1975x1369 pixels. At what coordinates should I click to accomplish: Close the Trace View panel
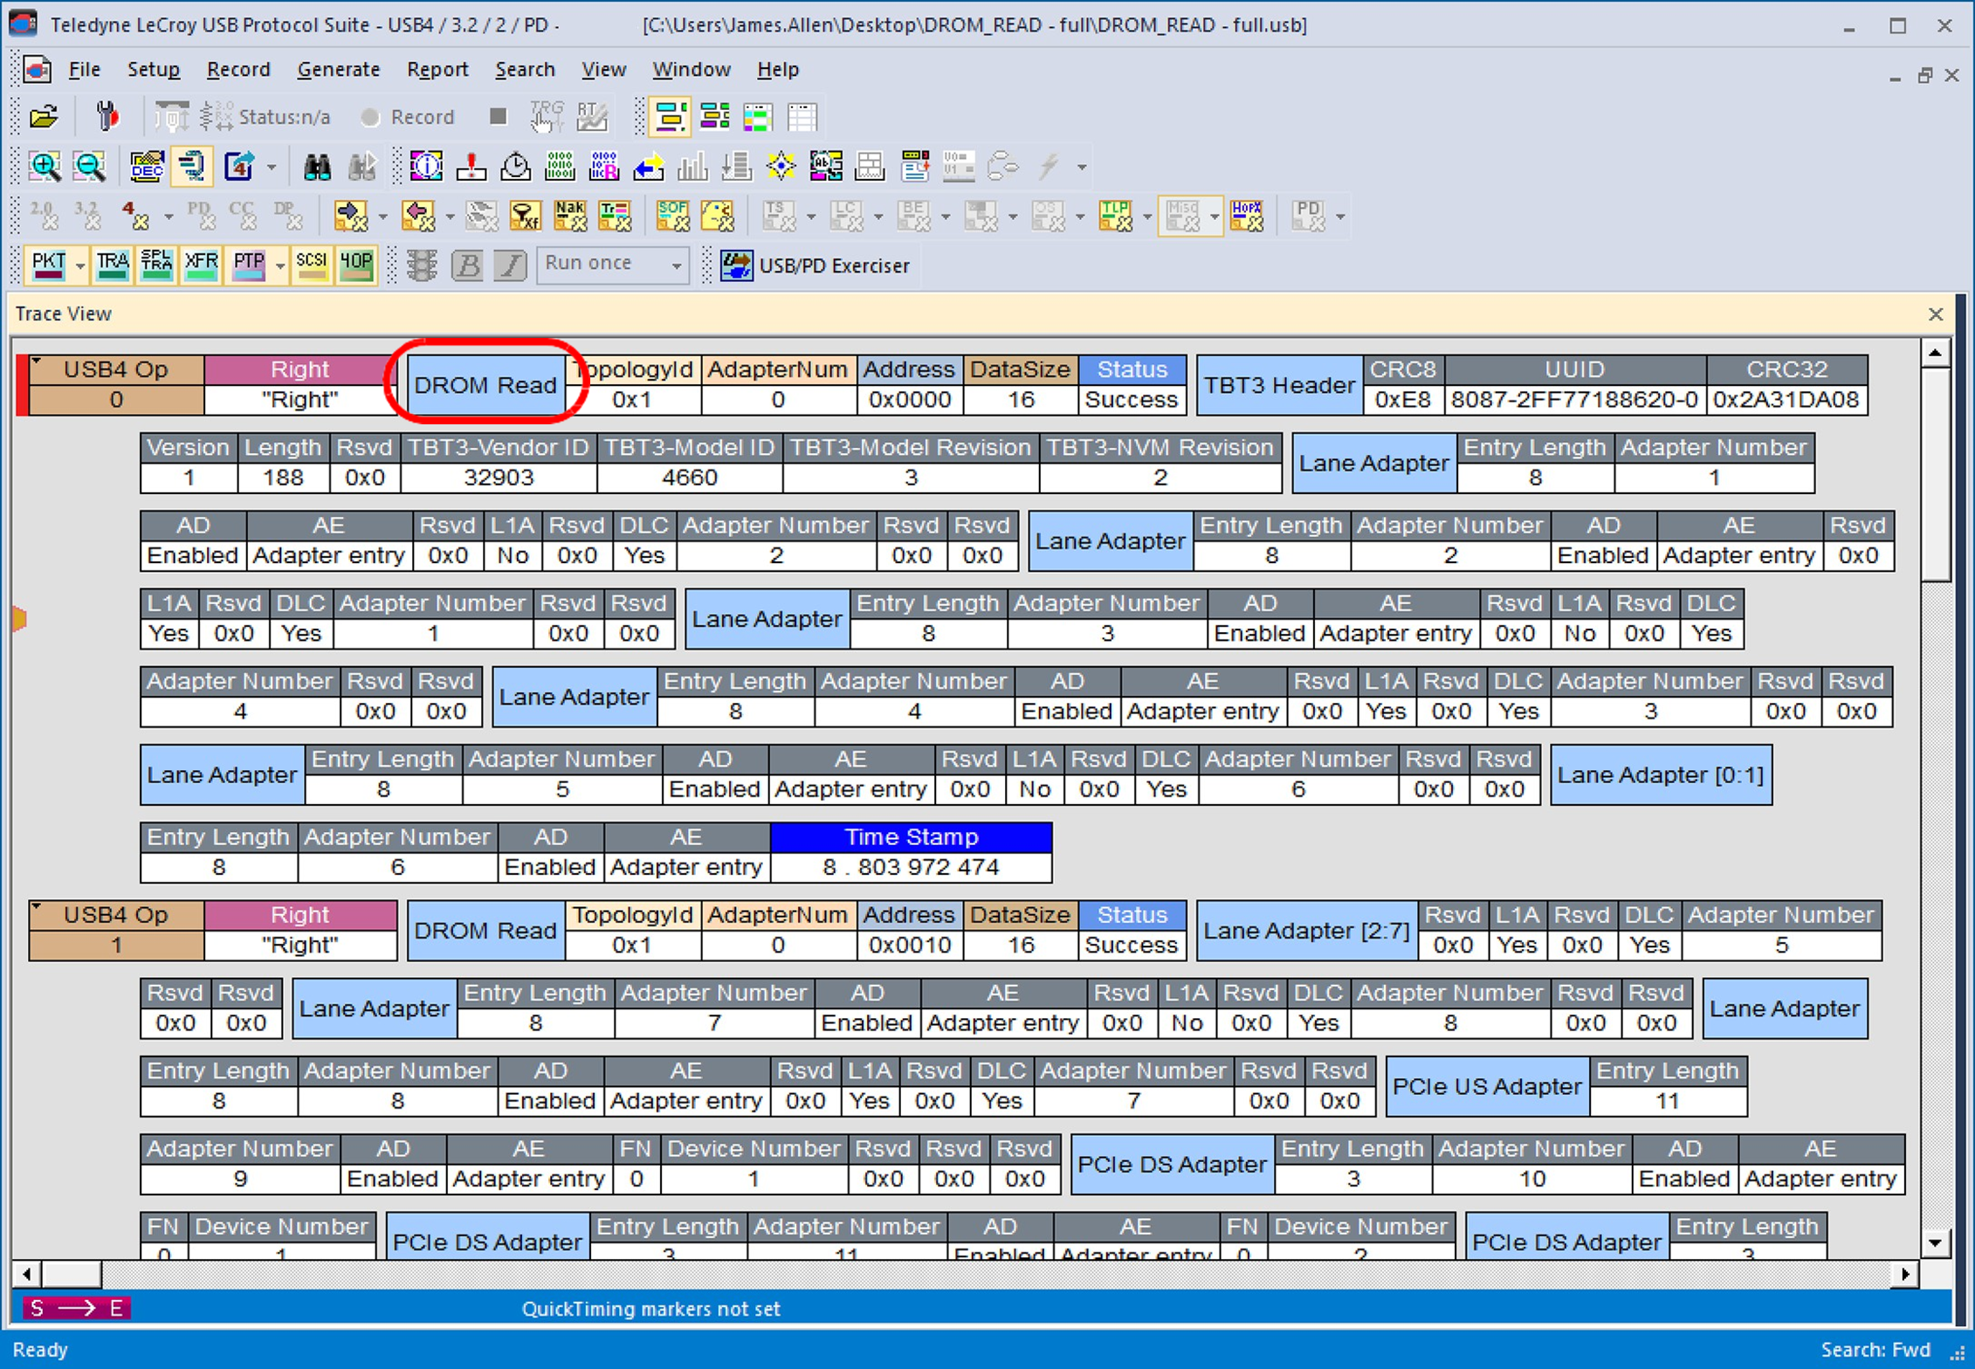click(1936, 314)
